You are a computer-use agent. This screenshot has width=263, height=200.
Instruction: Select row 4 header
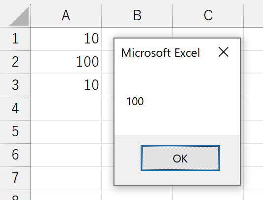click(x=15, y=109)
